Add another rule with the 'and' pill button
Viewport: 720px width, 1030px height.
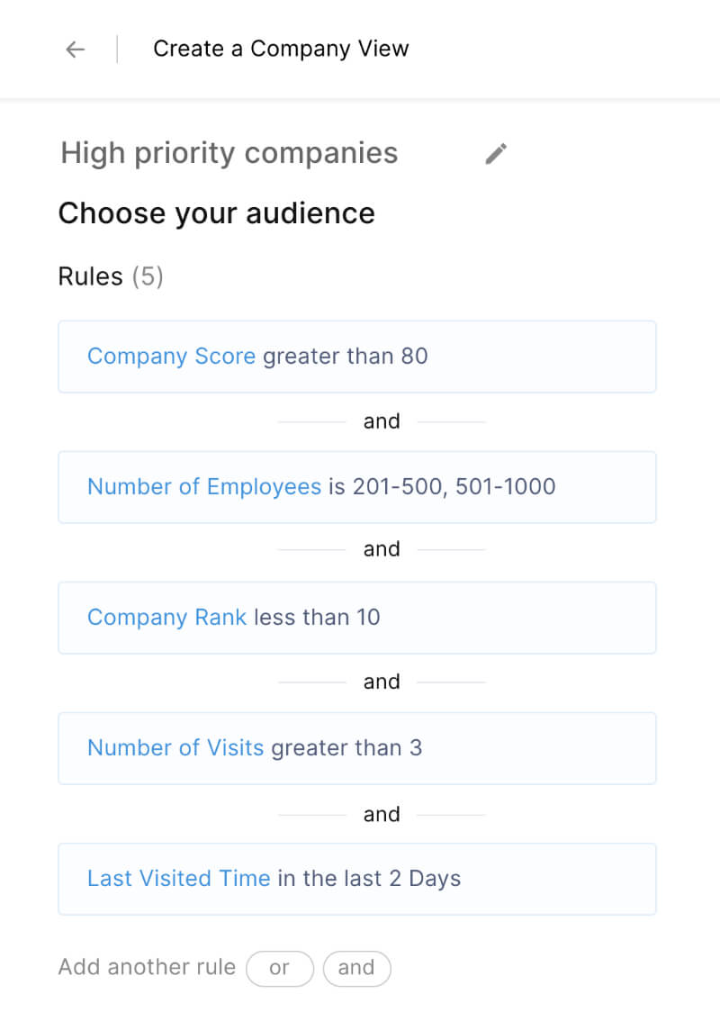[x=356, y=968]
